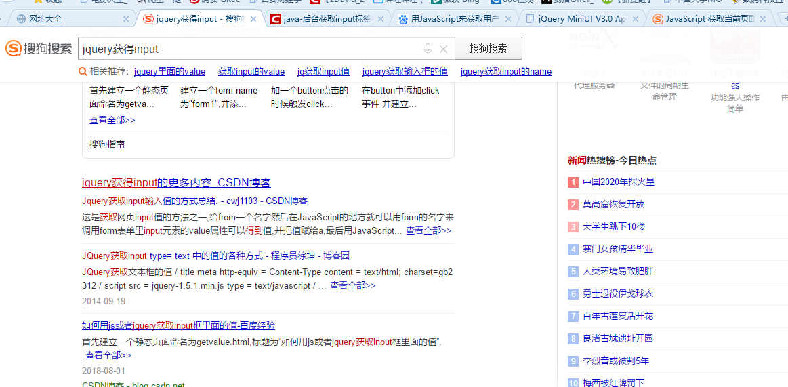Click the date 2018-08-01

(x=104, y=371)
